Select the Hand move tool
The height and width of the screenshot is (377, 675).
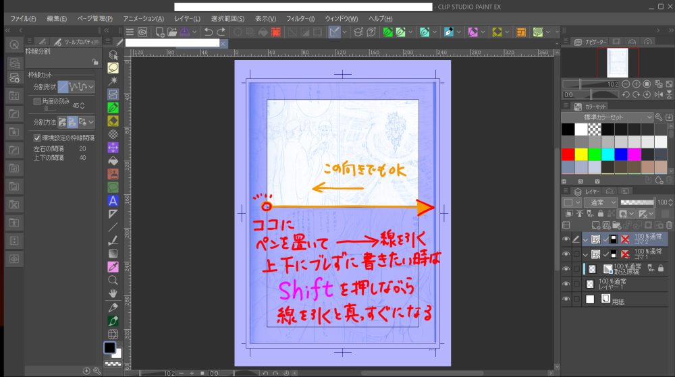(113, 293)
